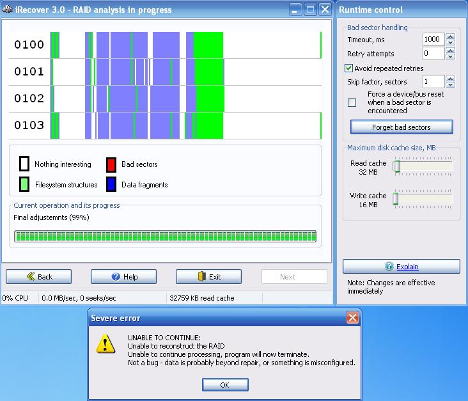Click Forget bad sectors button

402,127
